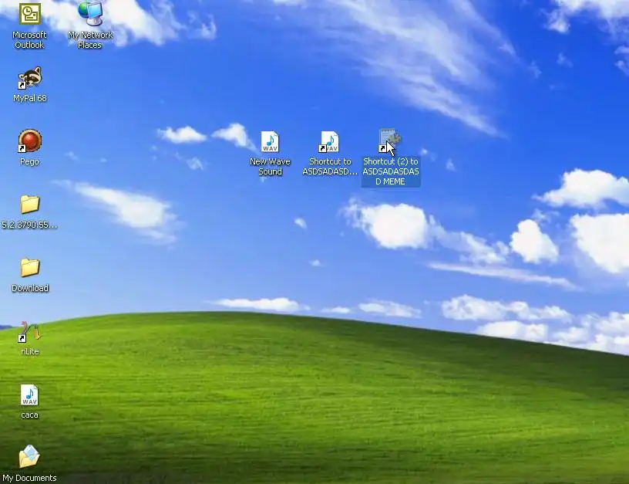The image size is (629, 484).
Task: Click the 'caca' file label text
Action: coord(29,415)
